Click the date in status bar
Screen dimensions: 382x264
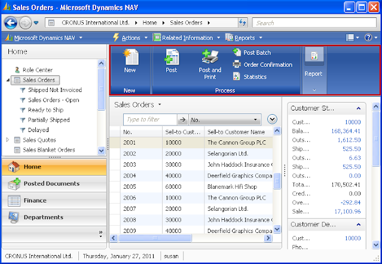click(x=118, y=256)
